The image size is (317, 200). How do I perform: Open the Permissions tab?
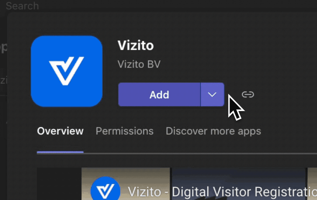point(125,131)
